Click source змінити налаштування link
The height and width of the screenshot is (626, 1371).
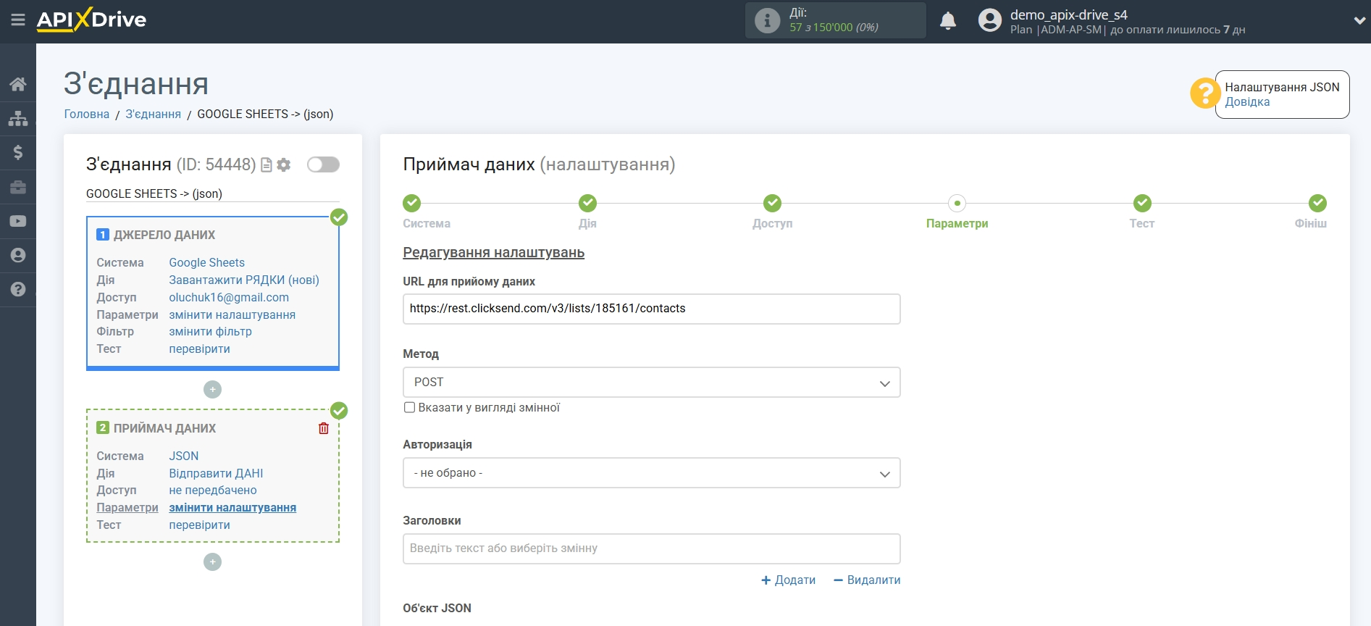(232, 314)
